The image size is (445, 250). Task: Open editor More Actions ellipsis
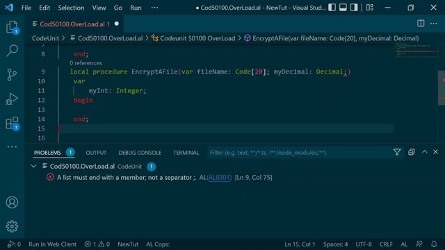coord(434,24)
